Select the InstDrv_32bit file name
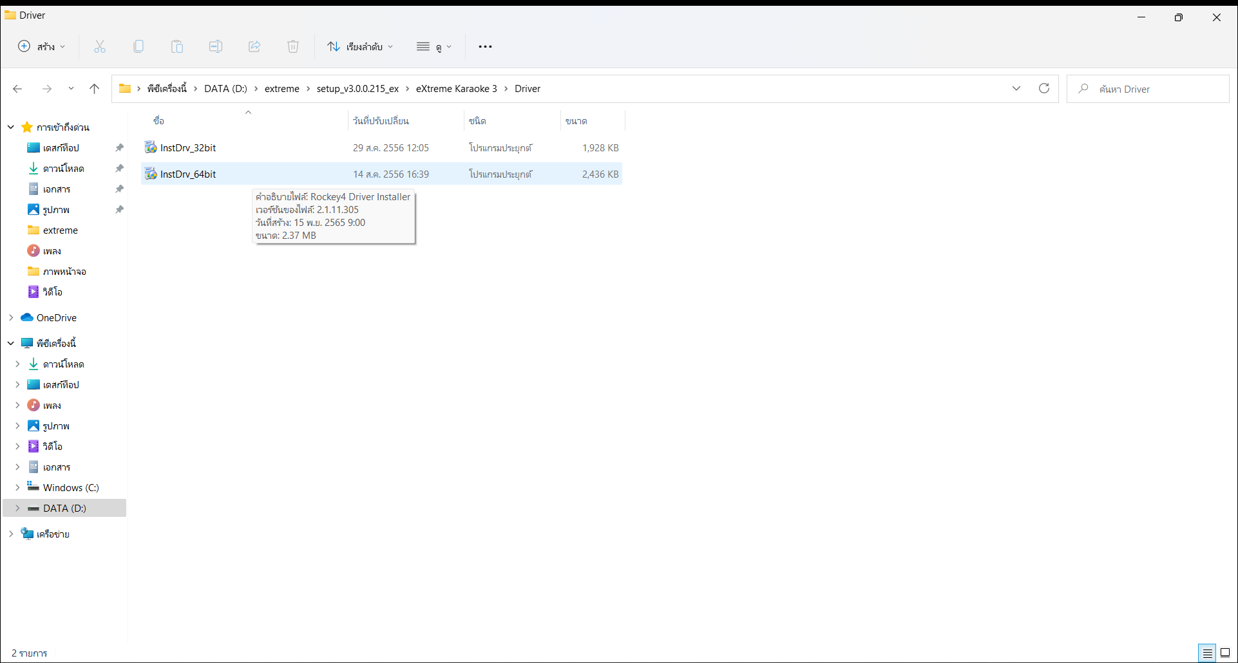The image size is (1238, 663). (188, 147)
